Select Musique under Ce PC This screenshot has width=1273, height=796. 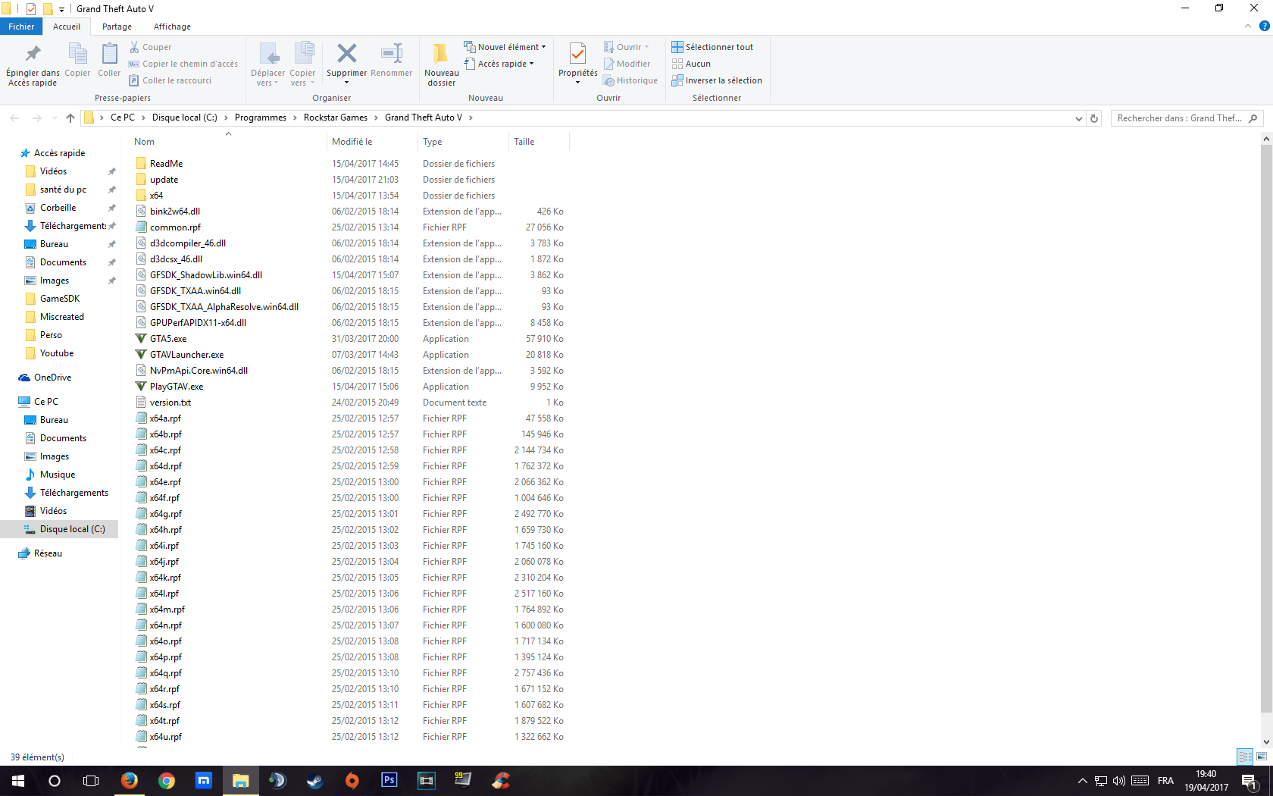(58, 475)
